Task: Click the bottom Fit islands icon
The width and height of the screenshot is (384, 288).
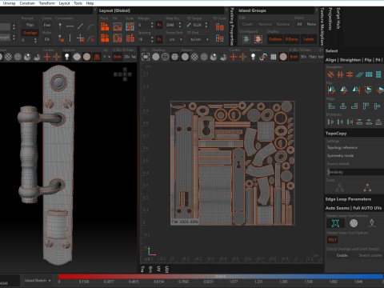Action: click(118, 38)
